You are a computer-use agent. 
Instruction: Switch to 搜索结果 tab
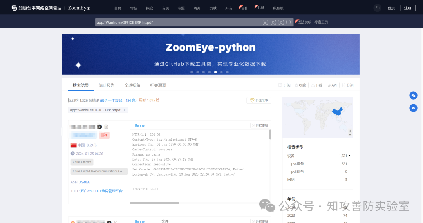[x=81, y=85]
